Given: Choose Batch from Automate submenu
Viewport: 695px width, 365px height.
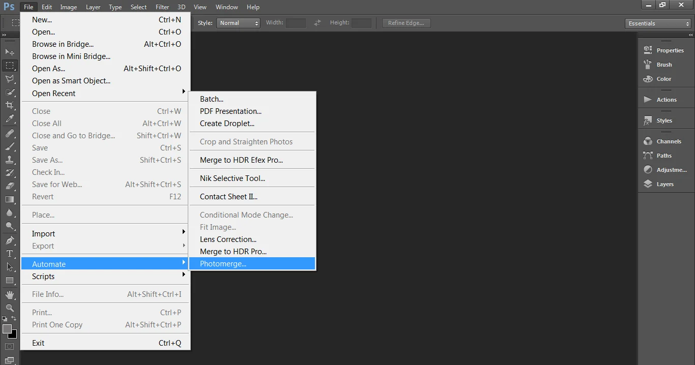Looking at the screenshot, I should 252,99.
